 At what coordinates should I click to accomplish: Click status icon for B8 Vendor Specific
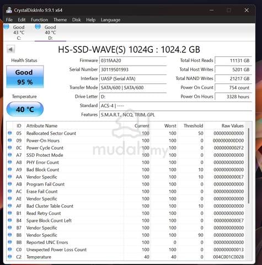click(10, 235)
